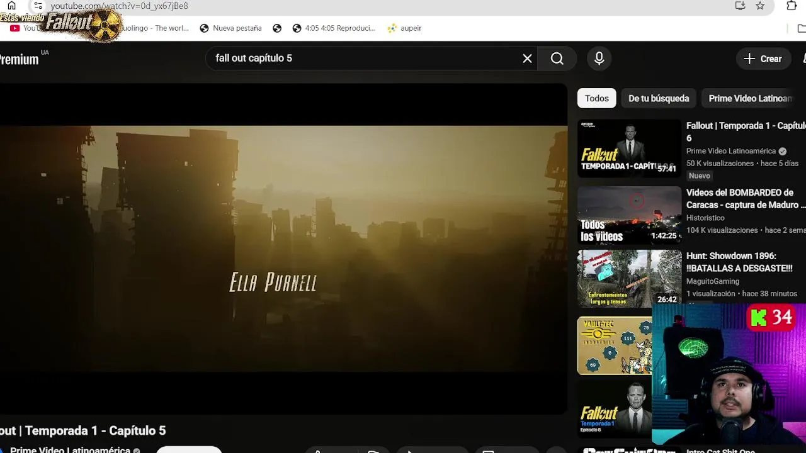Open Videos del BOMBARDEO de Caracas thumbnail
Viewport: 806px width, 453px height.
tap(629, 215)
